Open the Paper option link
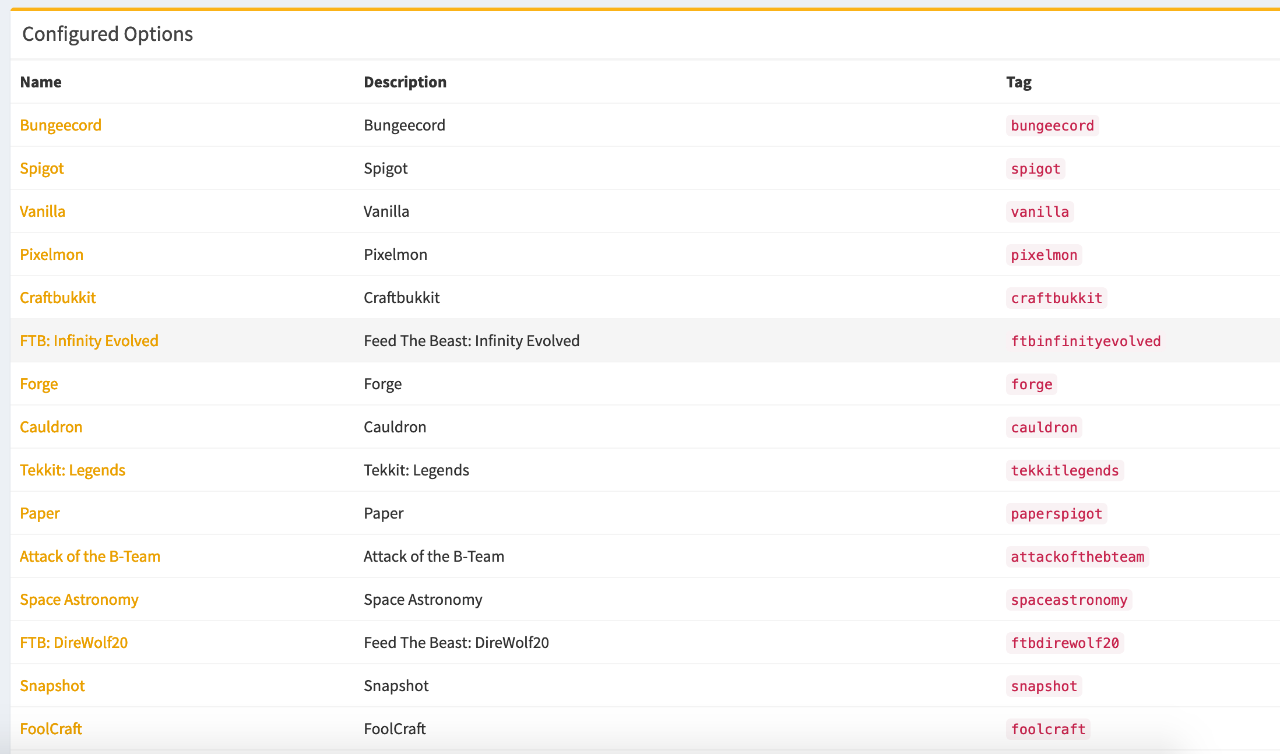This screenshot has height=754, width=1280. (x=40, y=513)
